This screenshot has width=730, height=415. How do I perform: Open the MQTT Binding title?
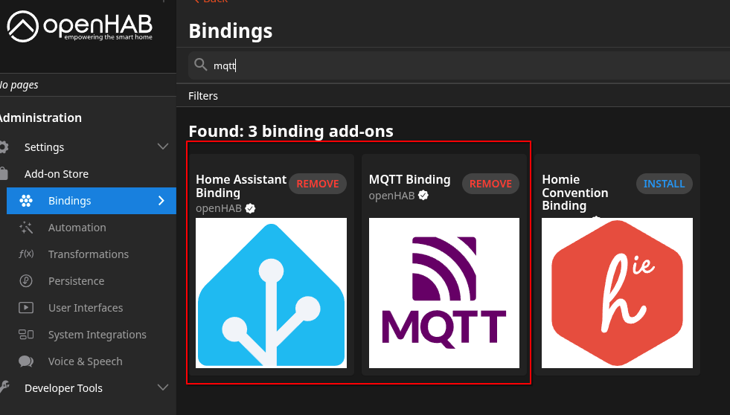point(410,179)
